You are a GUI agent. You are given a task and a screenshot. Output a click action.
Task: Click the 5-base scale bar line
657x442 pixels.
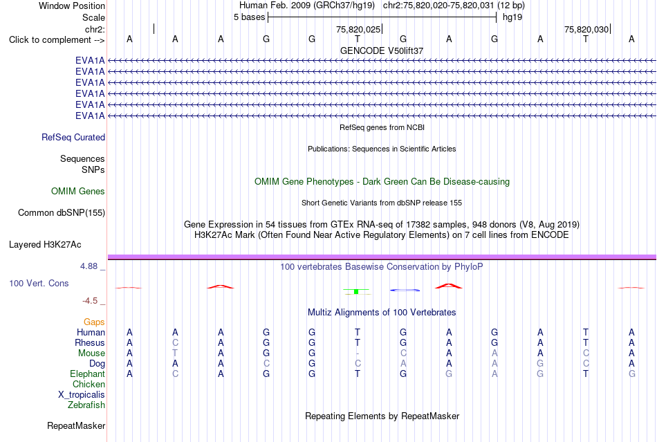pyautogui.click(x=382, y=17)
